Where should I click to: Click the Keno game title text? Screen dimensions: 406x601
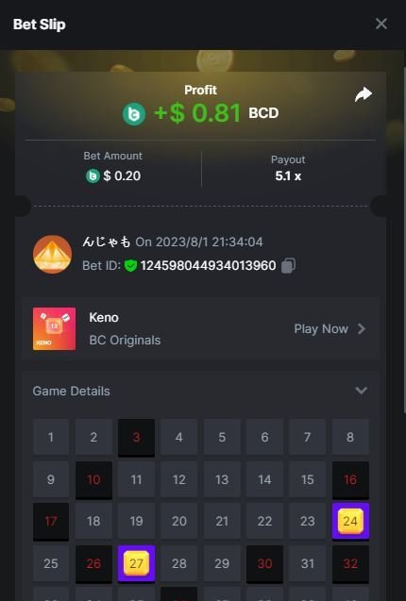pyautogui.click(x=104, y=317)
